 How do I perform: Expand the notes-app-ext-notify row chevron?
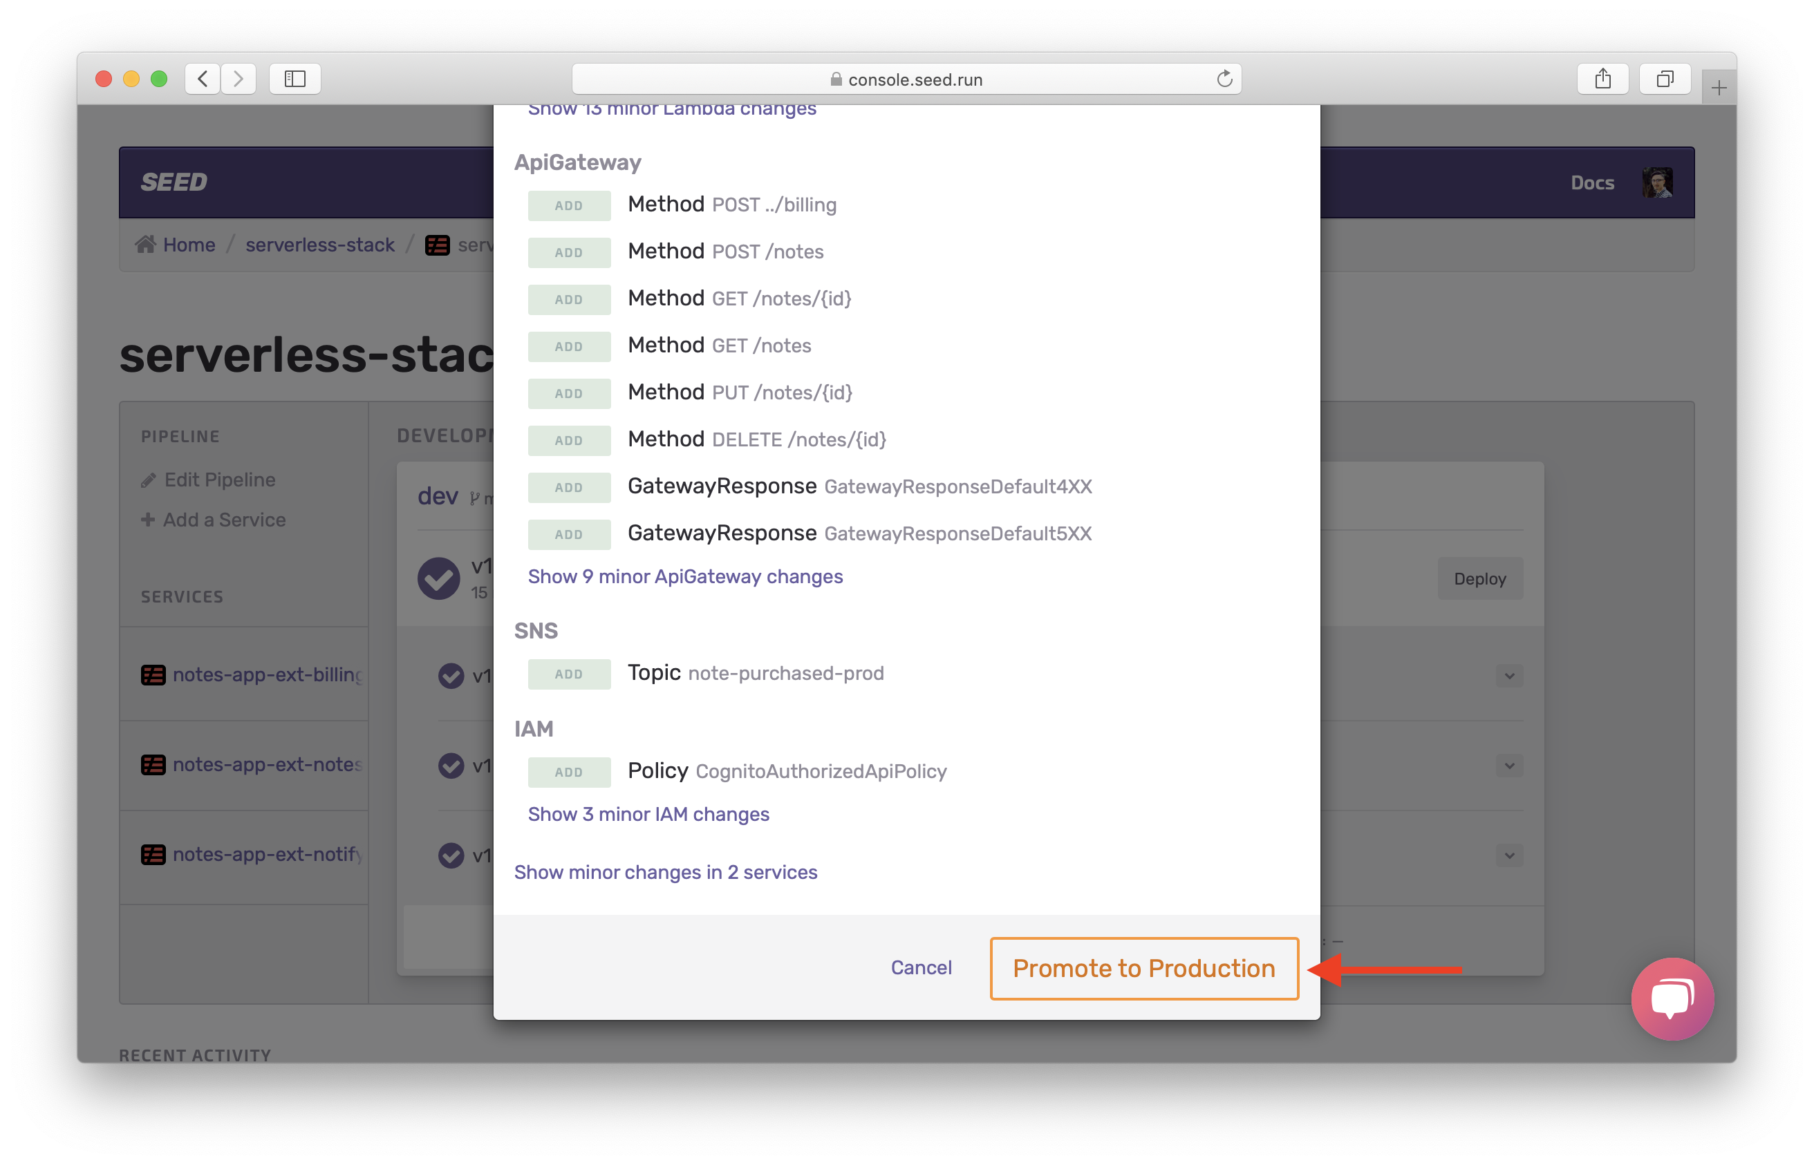pyautogui.click(x=1509, y=855)
